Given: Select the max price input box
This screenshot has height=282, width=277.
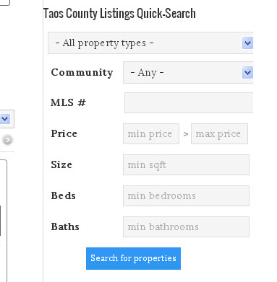Looking at the screenshot, I should point(219,134).
